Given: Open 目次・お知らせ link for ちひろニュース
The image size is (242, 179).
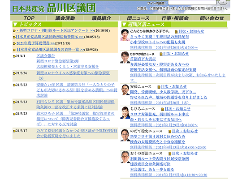Looking at the screenshot, I should (177, 109).
